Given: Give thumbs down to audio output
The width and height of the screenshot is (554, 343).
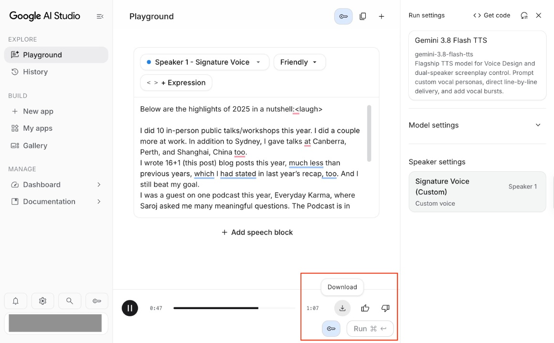Looking at the screenshot, I should tap(385, 308).
